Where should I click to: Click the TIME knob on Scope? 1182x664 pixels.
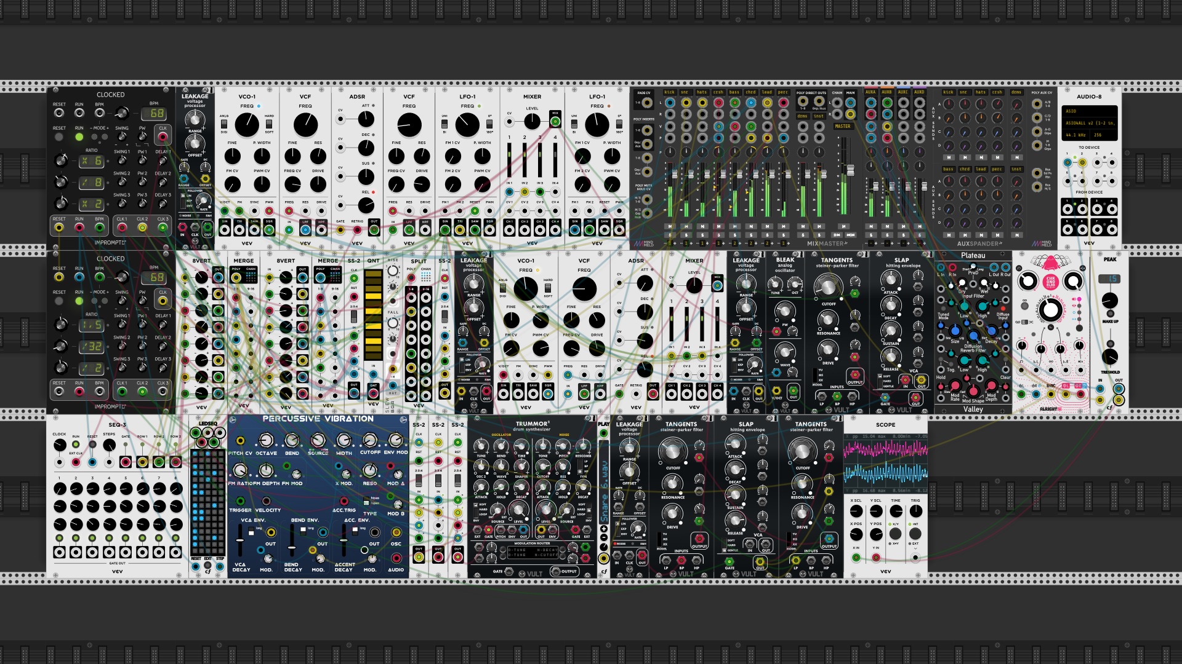pyautogui.click(x=896, y=511)
